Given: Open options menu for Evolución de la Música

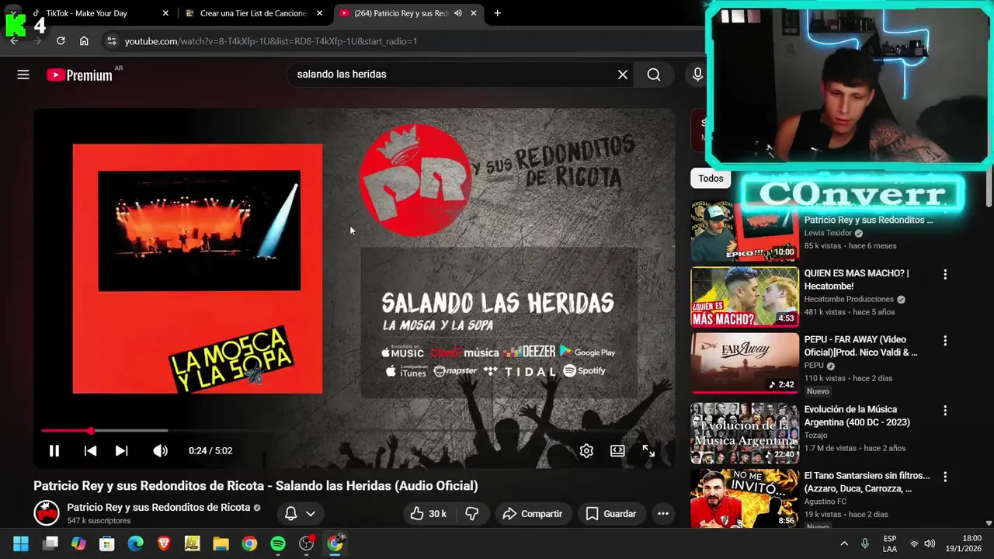Looking at the screenshot, I should click(945, 410).
